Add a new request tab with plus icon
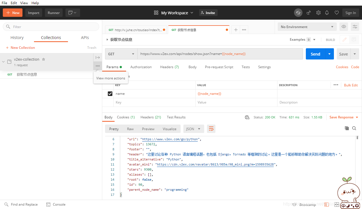 (x=236, y=30)
